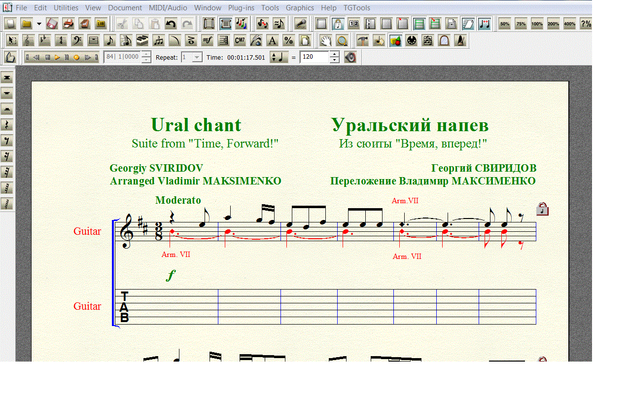The width and height of the screenshot is (628, 403).
Task: Open the library LIB icon
Action: (x=101, y=24)
